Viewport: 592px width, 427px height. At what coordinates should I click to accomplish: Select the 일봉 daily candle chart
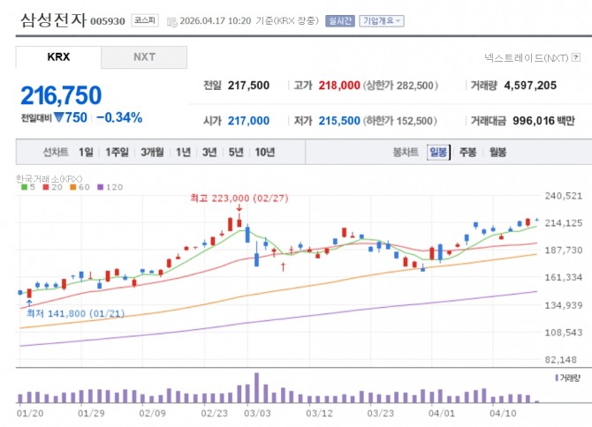[438, 152]
